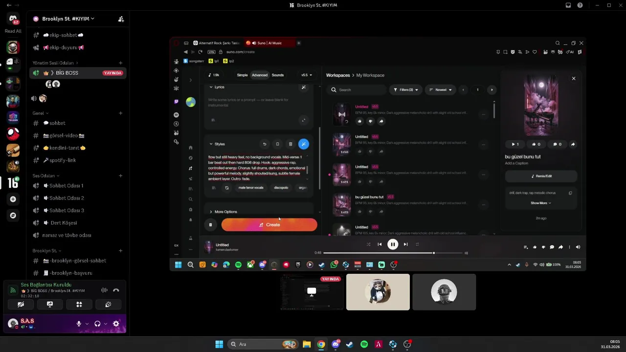Like the first Untitled song in list
The height and width of the screenshot is (352, 626).
point(359,121)
